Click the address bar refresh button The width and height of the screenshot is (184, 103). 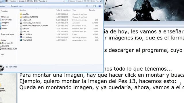click(66, 1)
